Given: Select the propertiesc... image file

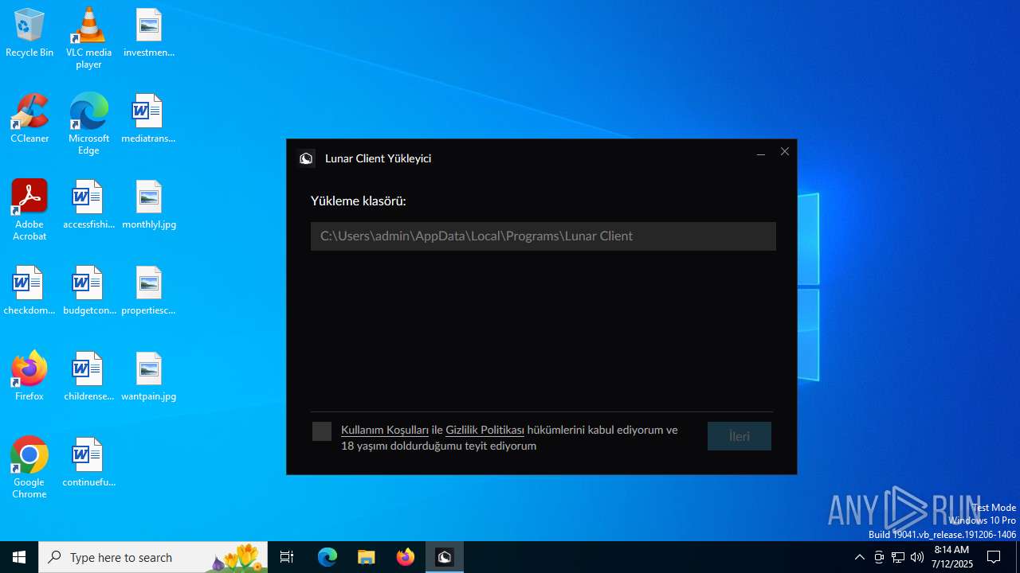Looking at the screenshot, I should [149, 291].
